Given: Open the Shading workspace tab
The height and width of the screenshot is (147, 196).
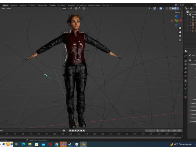Looking at the screenshot, I should pyautogui.click(x=53, y=5).
